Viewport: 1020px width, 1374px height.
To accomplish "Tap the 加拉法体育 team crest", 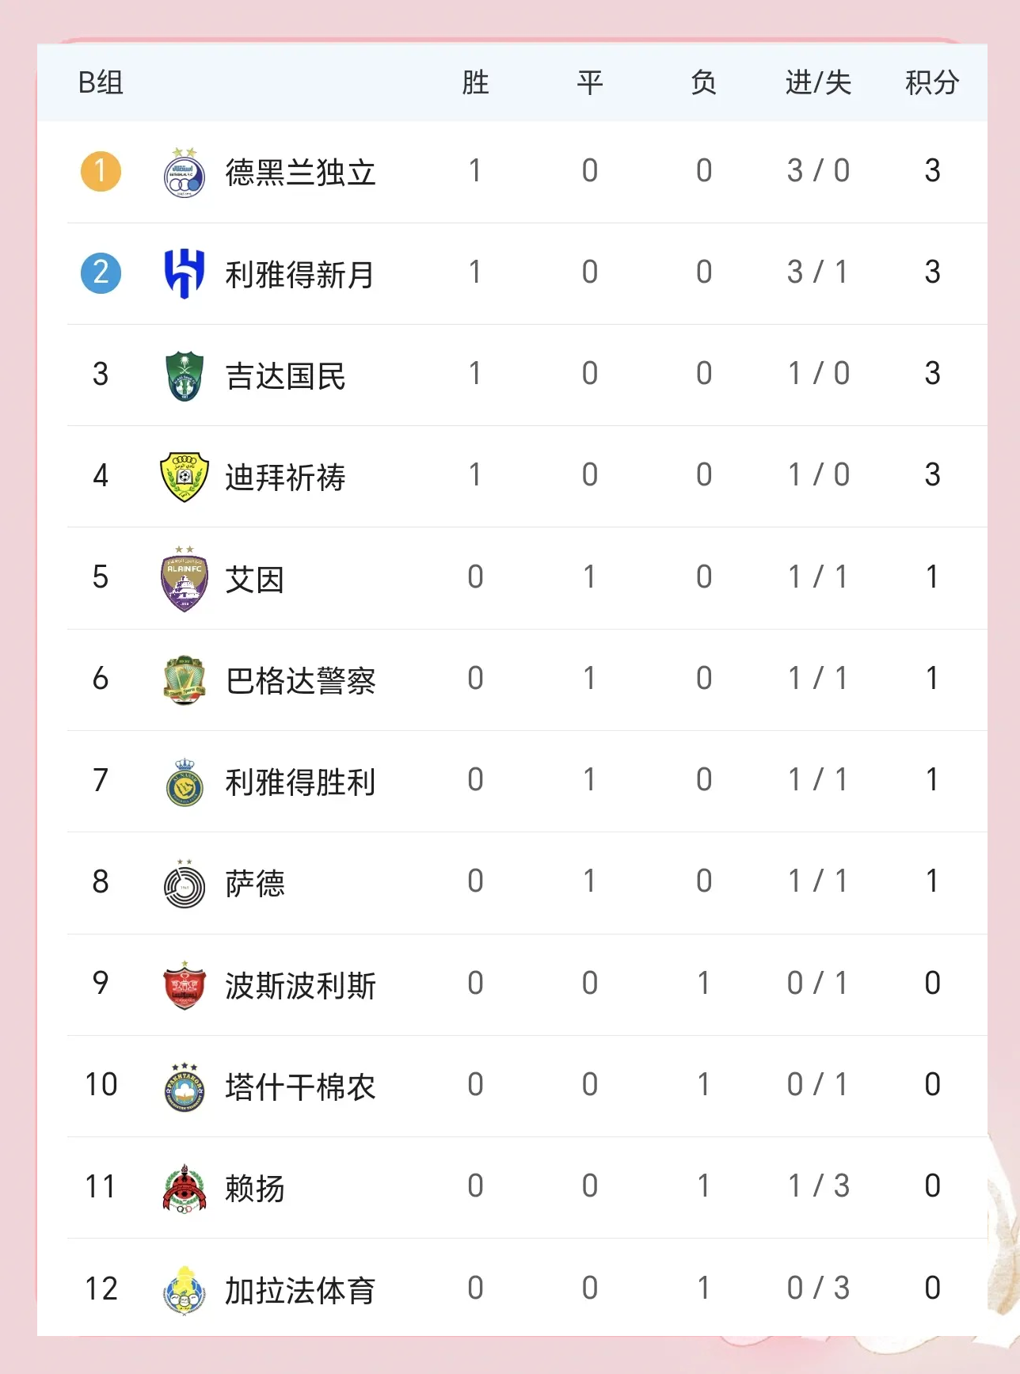I will click(185, 1289).
